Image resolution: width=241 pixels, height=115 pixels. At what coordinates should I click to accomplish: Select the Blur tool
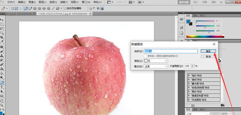click(2, 73)
